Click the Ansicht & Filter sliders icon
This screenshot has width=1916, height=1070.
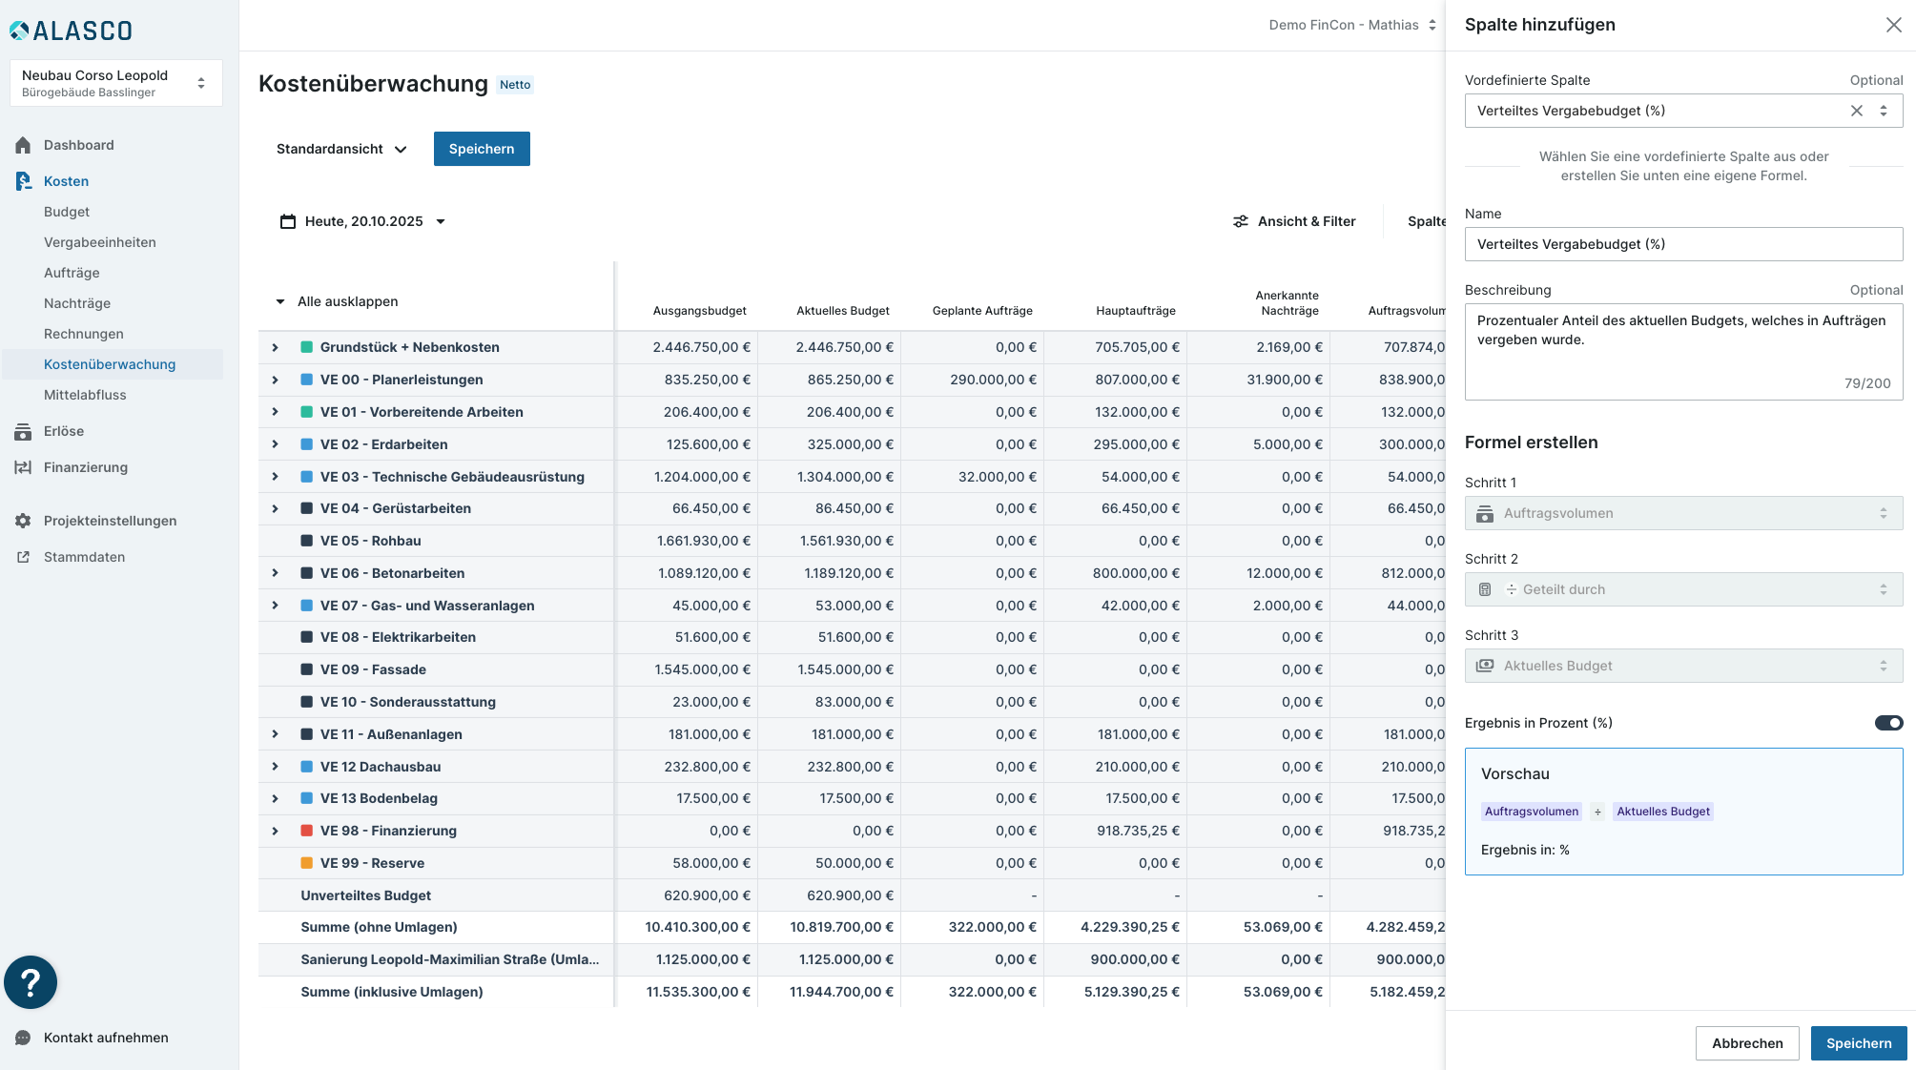click(x=1240, y=221)
